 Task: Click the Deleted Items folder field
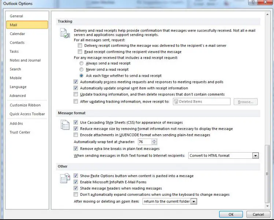point(202,102)
